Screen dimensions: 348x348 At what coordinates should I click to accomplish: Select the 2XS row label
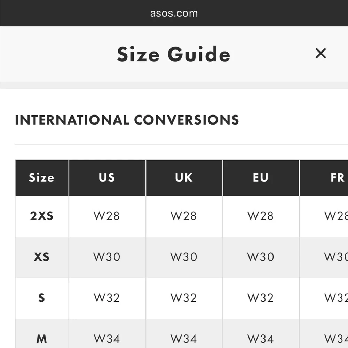(42, 216)
